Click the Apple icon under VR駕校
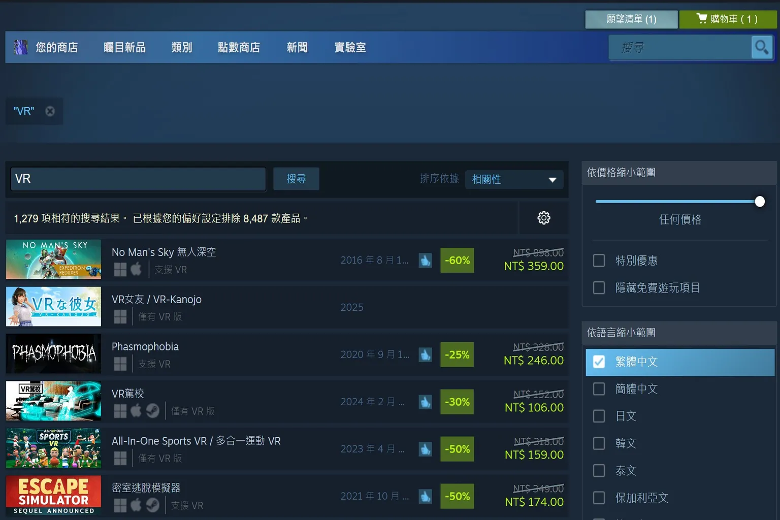Image resolution: width=780 pixels, height=520 pixels. coord(136,411)
